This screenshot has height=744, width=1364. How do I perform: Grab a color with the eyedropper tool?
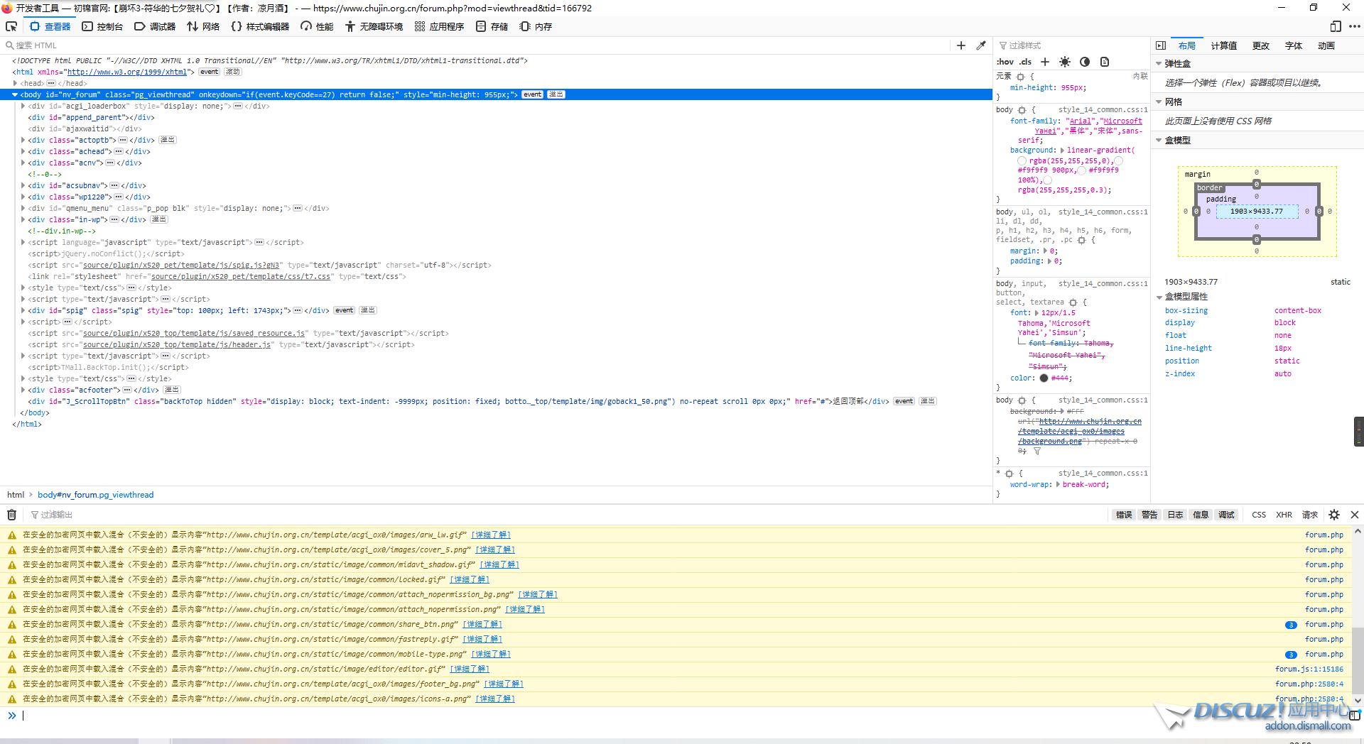(x=981, y=45)
